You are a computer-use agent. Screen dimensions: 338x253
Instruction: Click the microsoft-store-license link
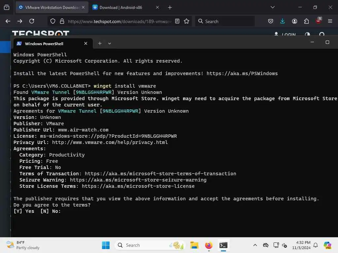click(138, 186)
